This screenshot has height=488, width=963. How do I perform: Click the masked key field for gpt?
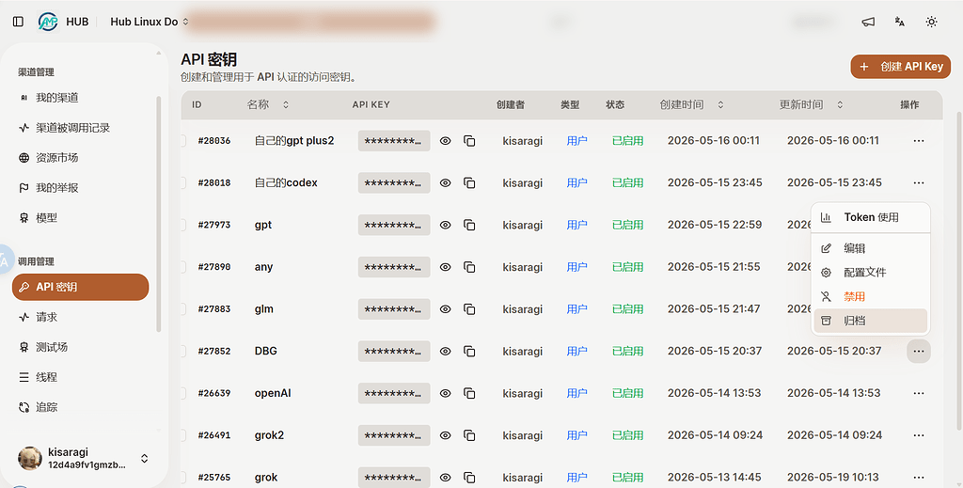394,225
